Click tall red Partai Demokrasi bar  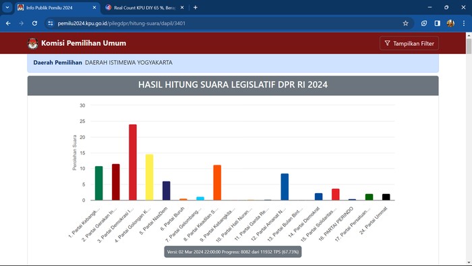133,163
